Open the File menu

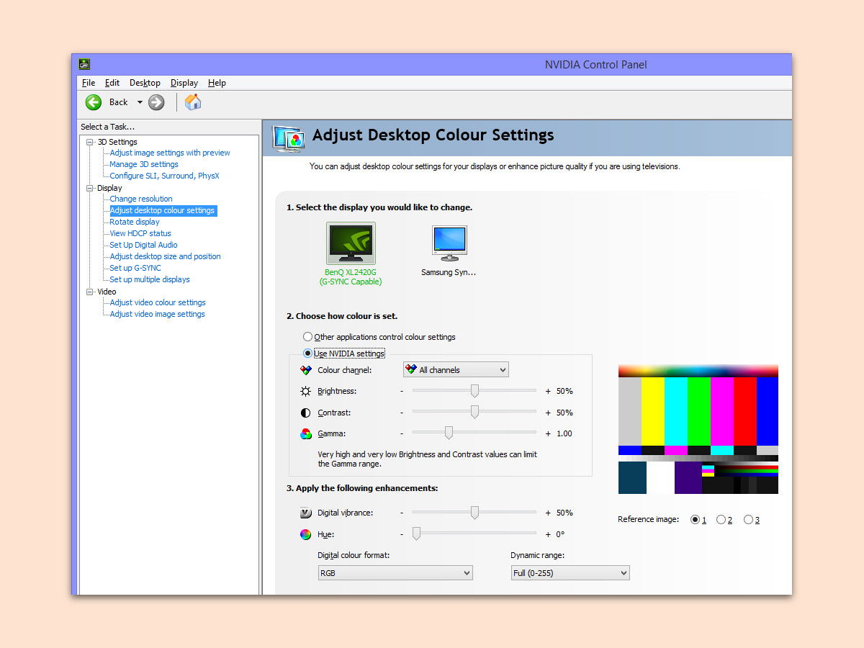89,83
